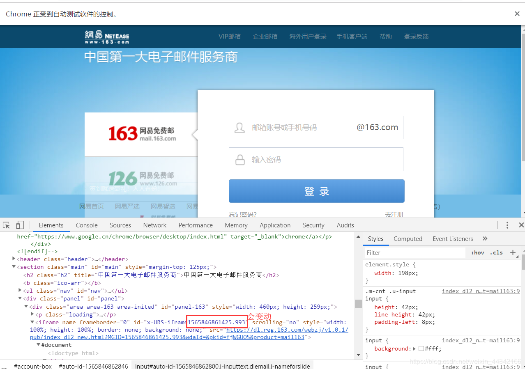Viewport: 525px width, 369px height.
Task: Expand the background shorthand property triangle
Action: pos(414,348)
